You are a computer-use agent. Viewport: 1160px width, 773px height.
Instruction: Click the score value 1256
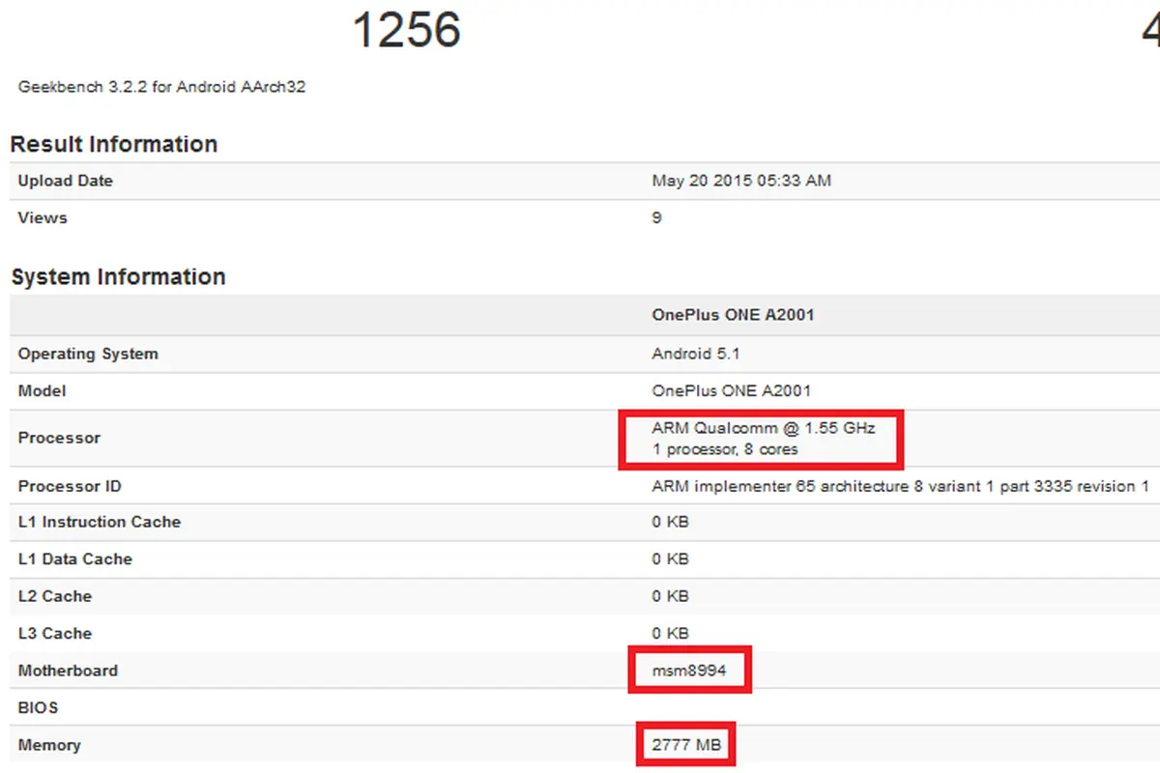407,29
